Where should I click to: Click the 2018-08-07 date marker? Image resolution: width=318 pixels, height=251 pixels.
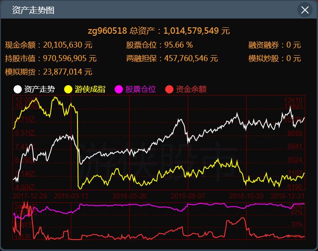(187, 196)
